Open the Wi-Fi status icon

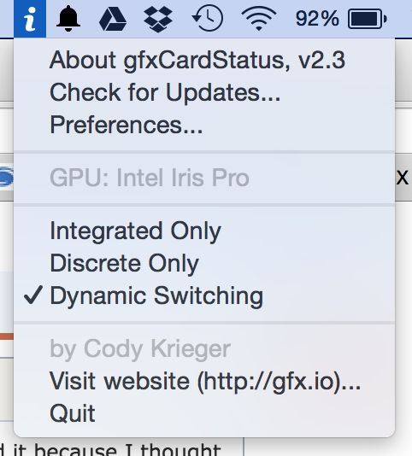coord(259,19)
